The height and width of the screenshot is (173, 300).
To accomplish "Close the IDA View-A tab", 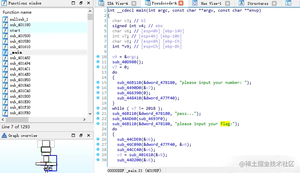I will pos(134,3).
